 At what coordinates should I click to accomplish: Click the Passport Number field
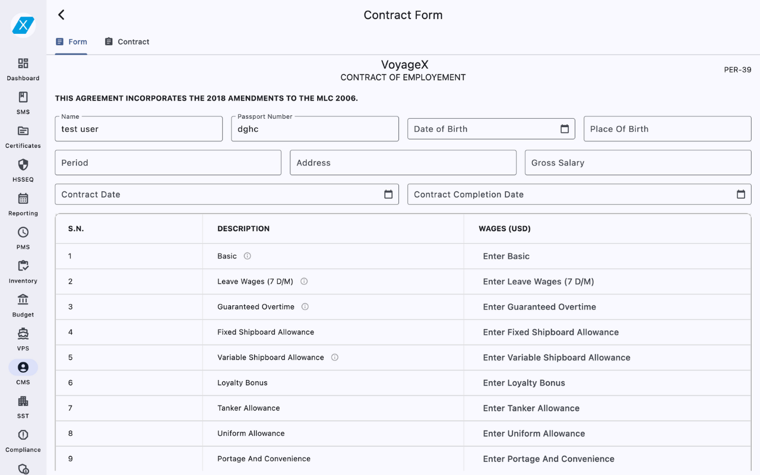tap(315, 129)
